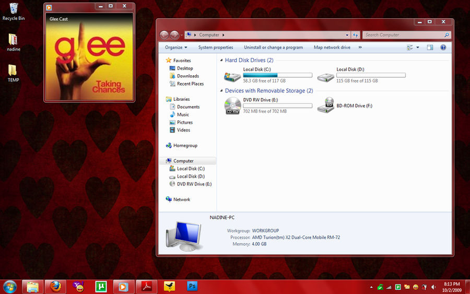This screenshot has width=470, height=294.
Task: Select Local Disk (C:) drive icon
Action: click(232, 77)
